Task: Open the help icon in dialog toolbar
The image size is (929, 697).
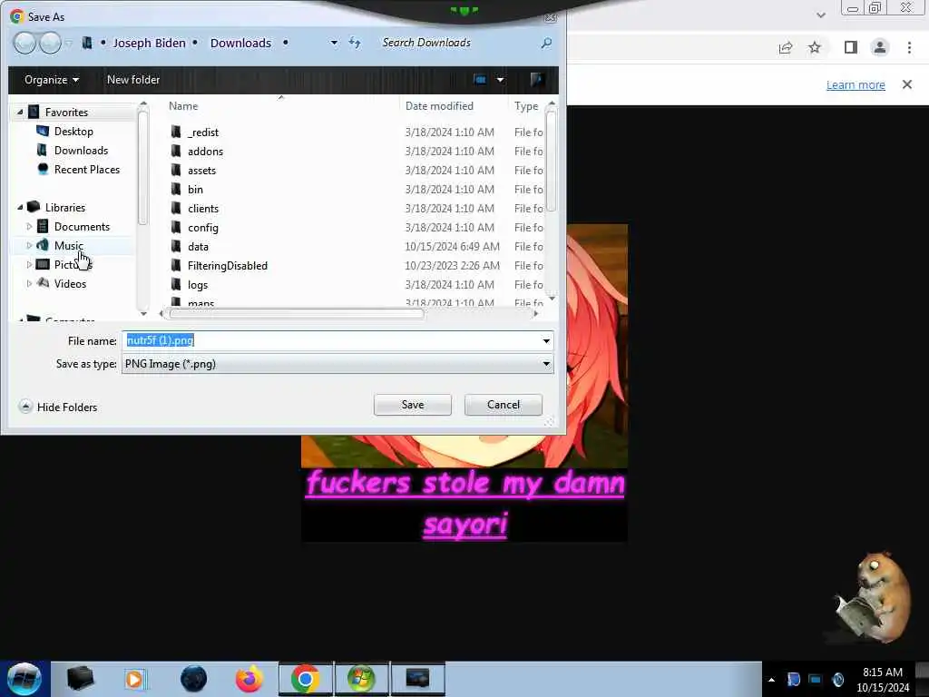Action: click(537, 80)
